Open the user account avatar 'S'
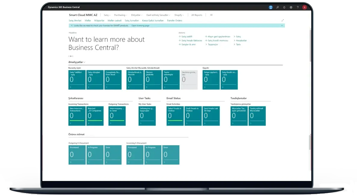The height and width of the screenshot is (196, 357). pyautogui.click(x=304, y=7)
